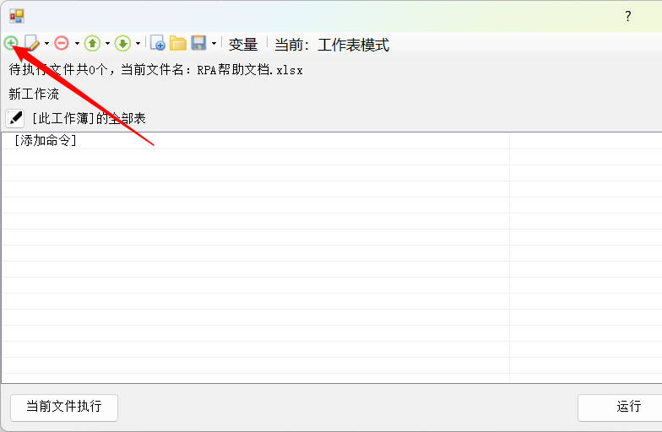Click the green move up arrow icon

pyautogui.click(x=92, y=43)
